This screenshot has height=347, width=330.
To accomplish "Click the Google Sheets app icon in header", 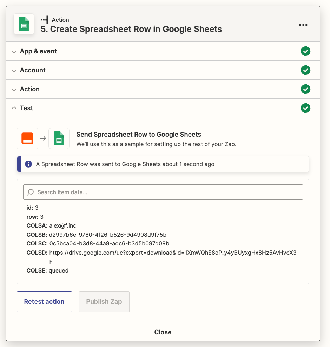I will pyautogui.click(x=24, y=24).
